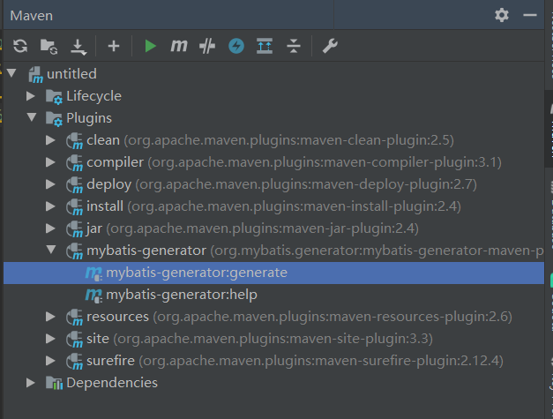
Task: Click Reload All Maven Projects icon
Action: (20, 46)
